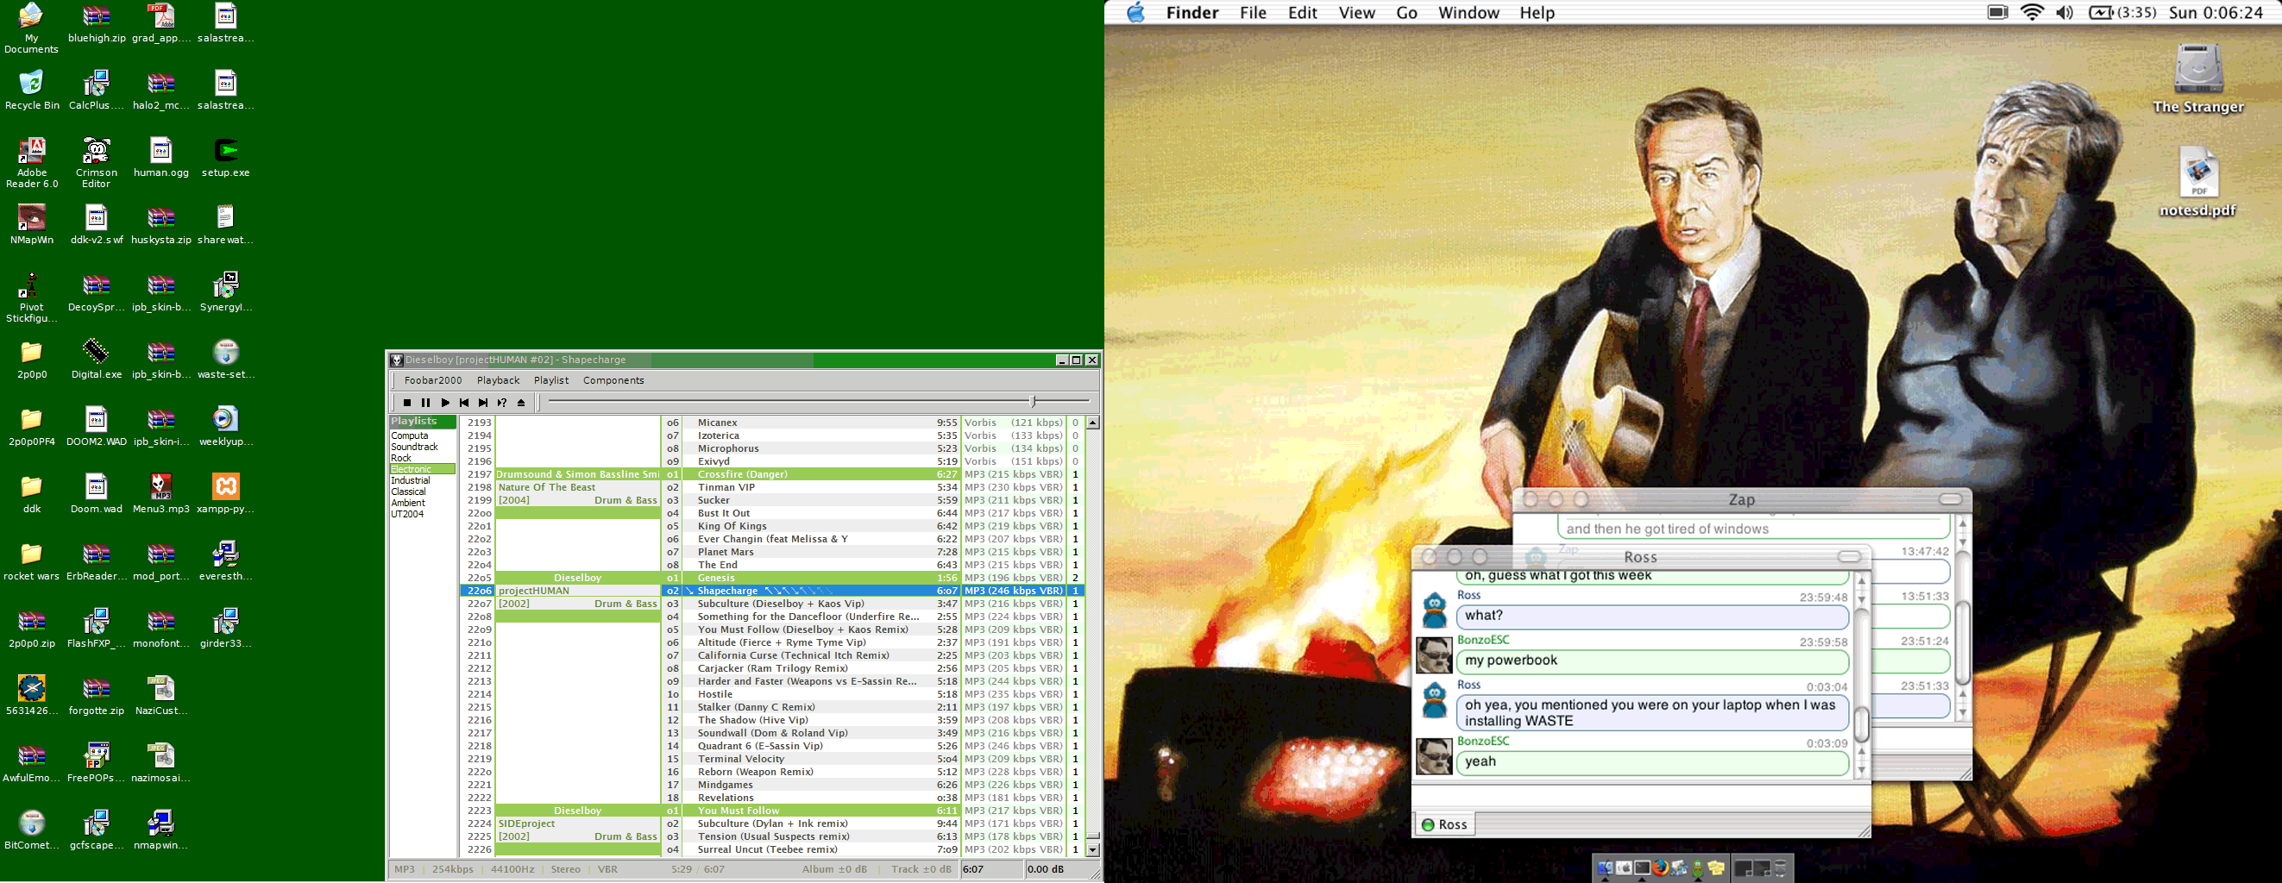Click the weeklyup media file icon
Viewport: 2282px width, 883px height.
[226, 427]
